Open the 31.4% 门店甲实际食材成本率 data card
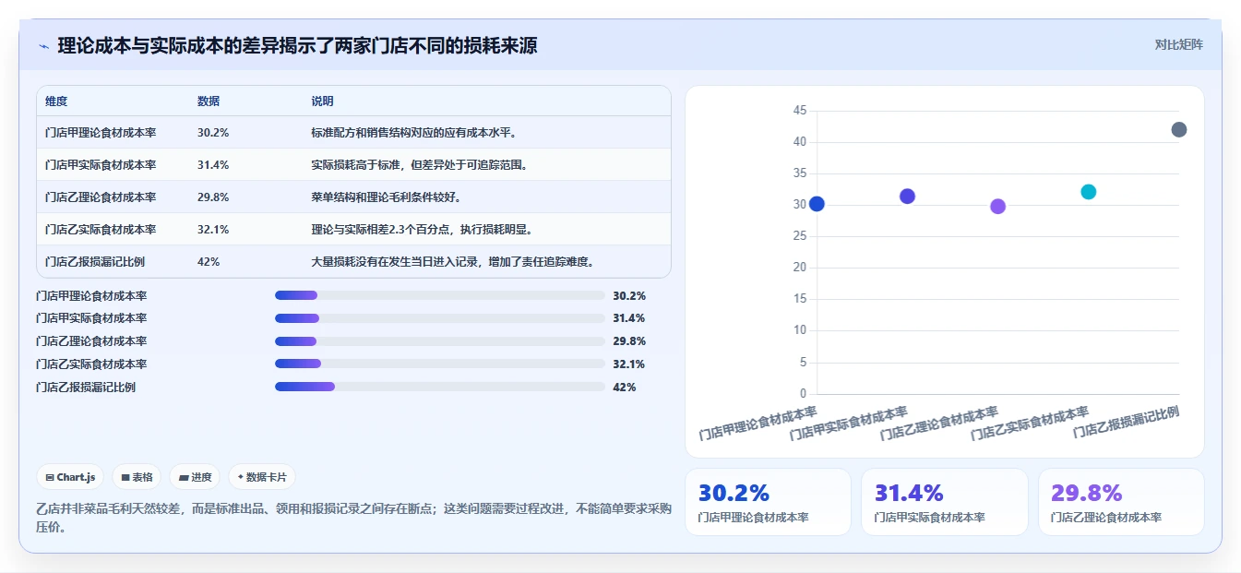 (944, 502)
